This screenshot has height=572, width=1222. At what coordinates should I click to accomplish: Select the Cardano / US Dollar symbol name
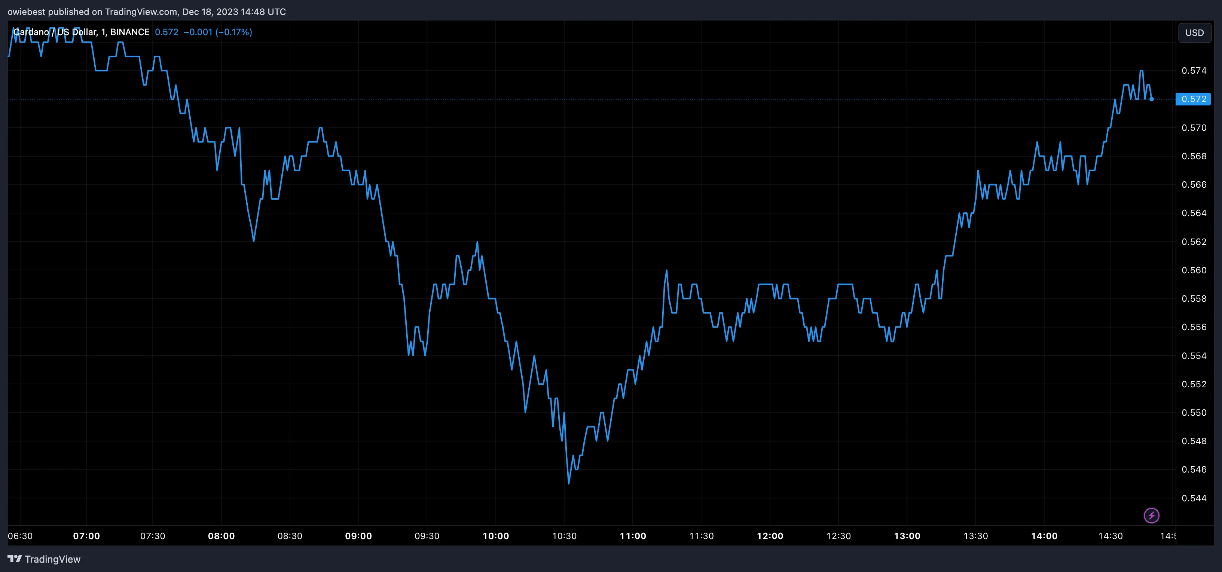tap(57, 32)
